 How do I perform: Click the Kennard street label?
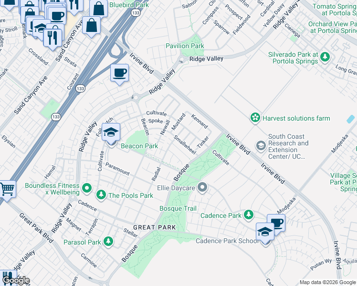(199, 121)
